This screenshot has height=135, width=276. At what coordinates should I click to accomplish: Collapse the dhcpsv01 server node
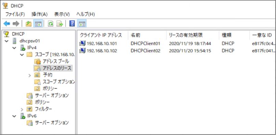pyautogui.click(x=7, y=41)
